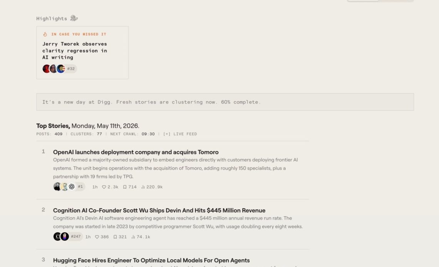Expand the [+] LIVE FEED
This screenshot has height=267, width=439.
[x=180, y=134]
